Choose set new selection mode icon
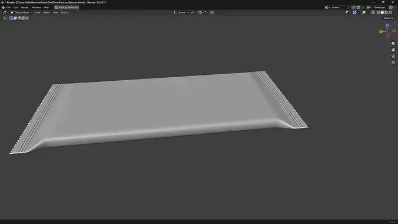 pyautogui.click(x=11, y=18)
